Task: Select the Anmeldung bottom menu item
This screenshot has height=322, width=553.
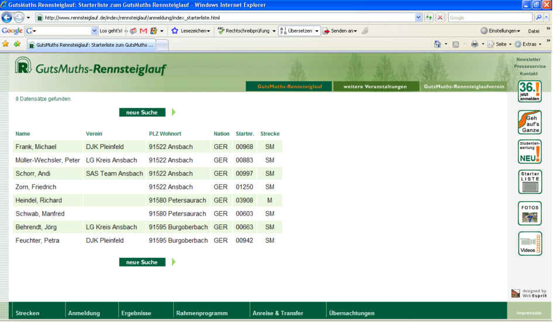Action: point(84,313)
